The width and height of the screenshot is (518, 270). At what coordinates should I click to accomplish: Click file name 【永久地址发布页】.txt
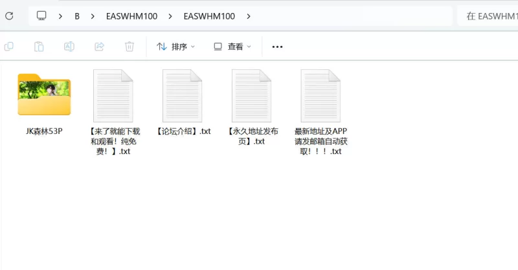click(252, 136)
